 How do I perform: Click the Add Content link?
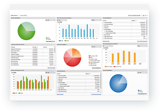tap(14, 15)
